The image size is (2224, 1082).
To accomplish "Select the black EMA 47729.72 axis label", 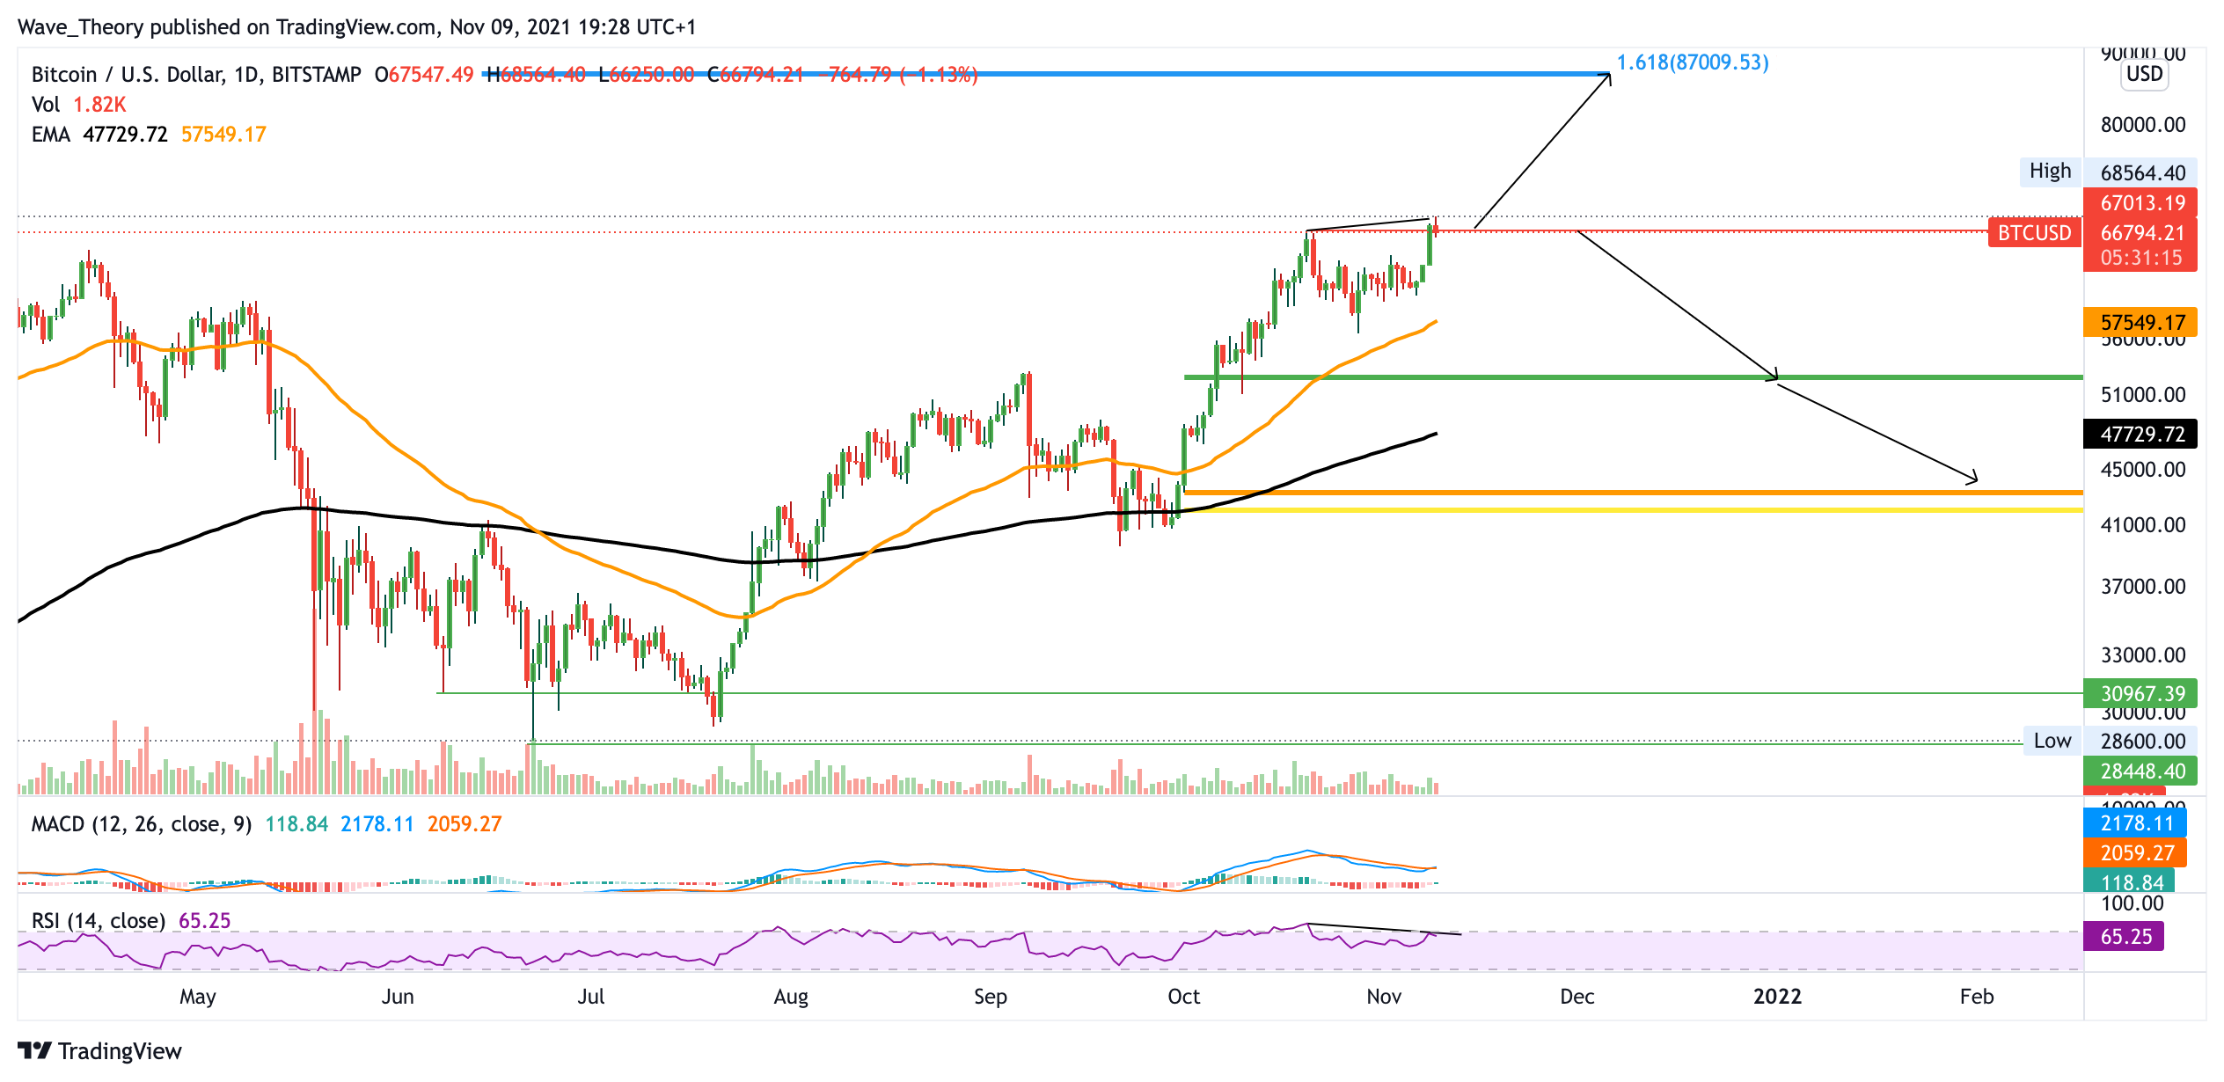I will pyautogui.click(x=2141, y=434).
